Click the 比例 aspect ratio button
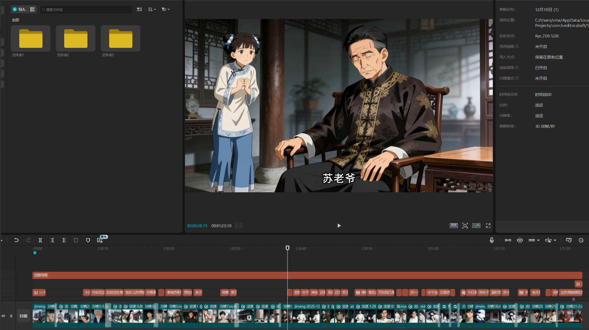The height and width of the screenshot is (330, 589). 476,226
